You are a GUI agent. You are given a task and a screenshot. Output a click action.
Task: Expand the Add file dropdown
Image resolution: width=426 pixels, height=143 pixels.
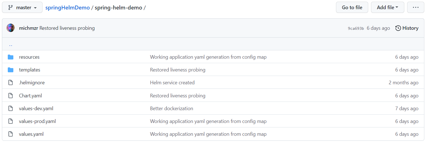[387, 8]
